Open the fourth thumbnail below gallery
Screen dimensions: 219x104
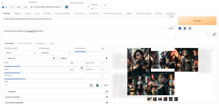point(165,99)
